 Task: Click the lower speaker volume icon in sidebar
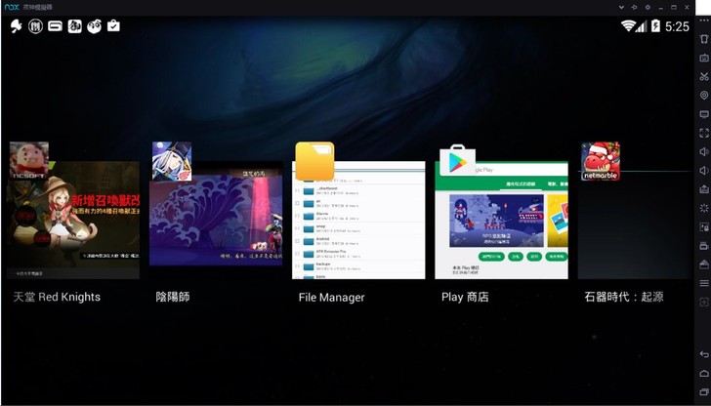point(704,171)
